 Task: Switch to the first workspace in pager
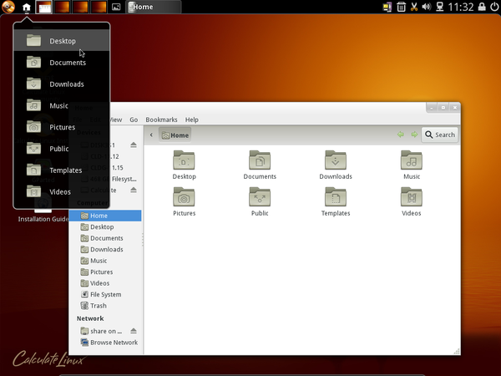[x=43, y=7]
